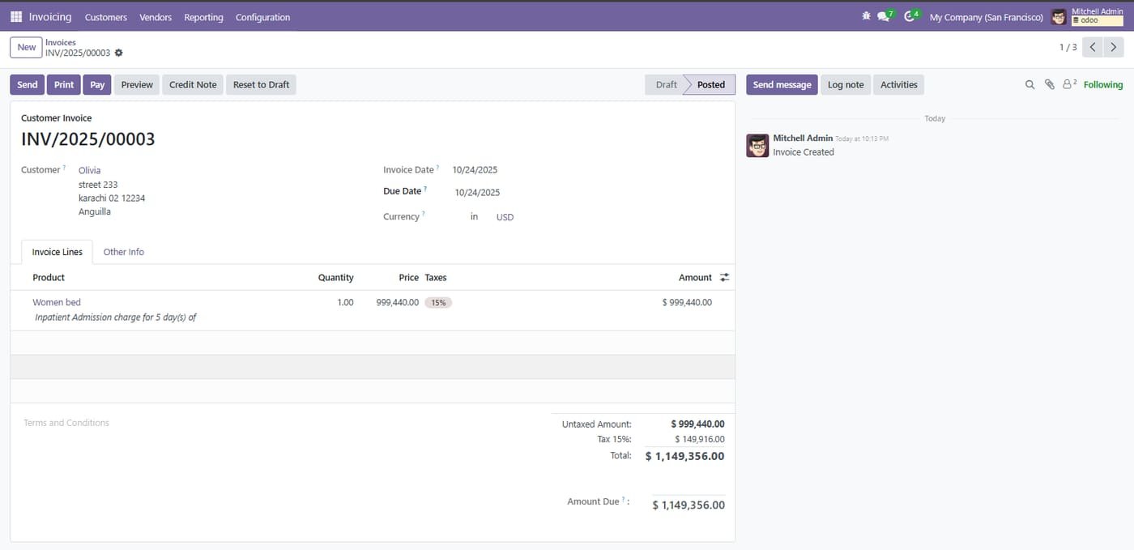Open the Configuration menu
The width and height of the screenshot is (1134, 550).
(262, 17)
